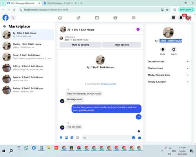Screen dimensions: 196x157
Task: Click the '??' sent message bubble
Action: tap(139, 117)
